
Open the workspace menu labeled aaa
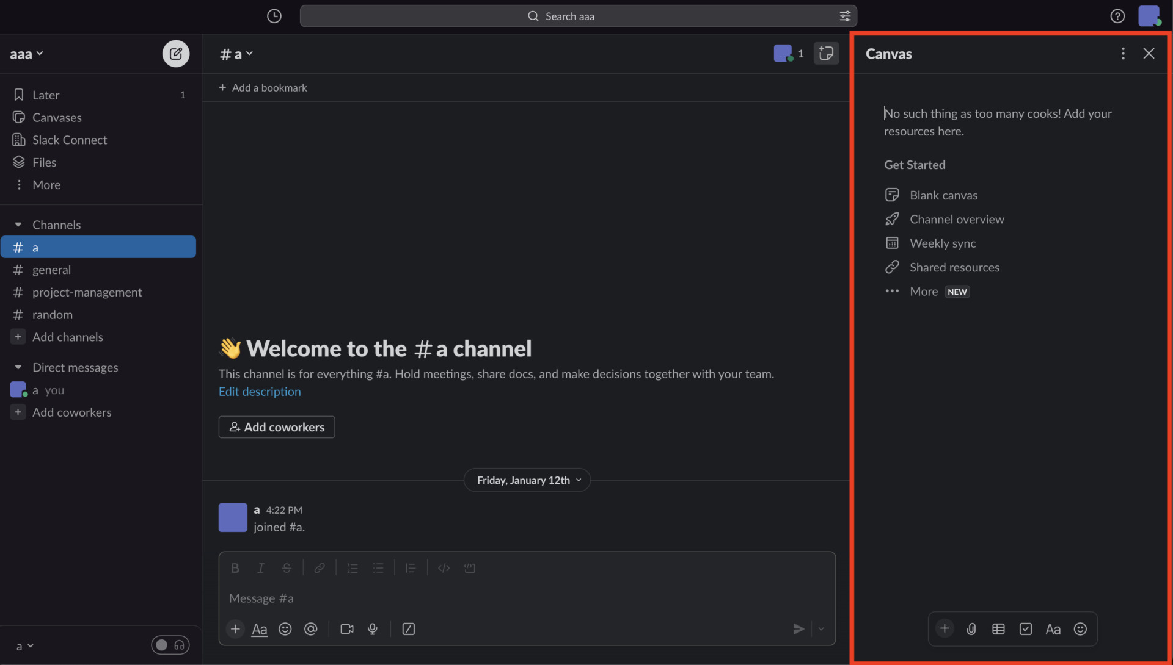coord(26,54)
